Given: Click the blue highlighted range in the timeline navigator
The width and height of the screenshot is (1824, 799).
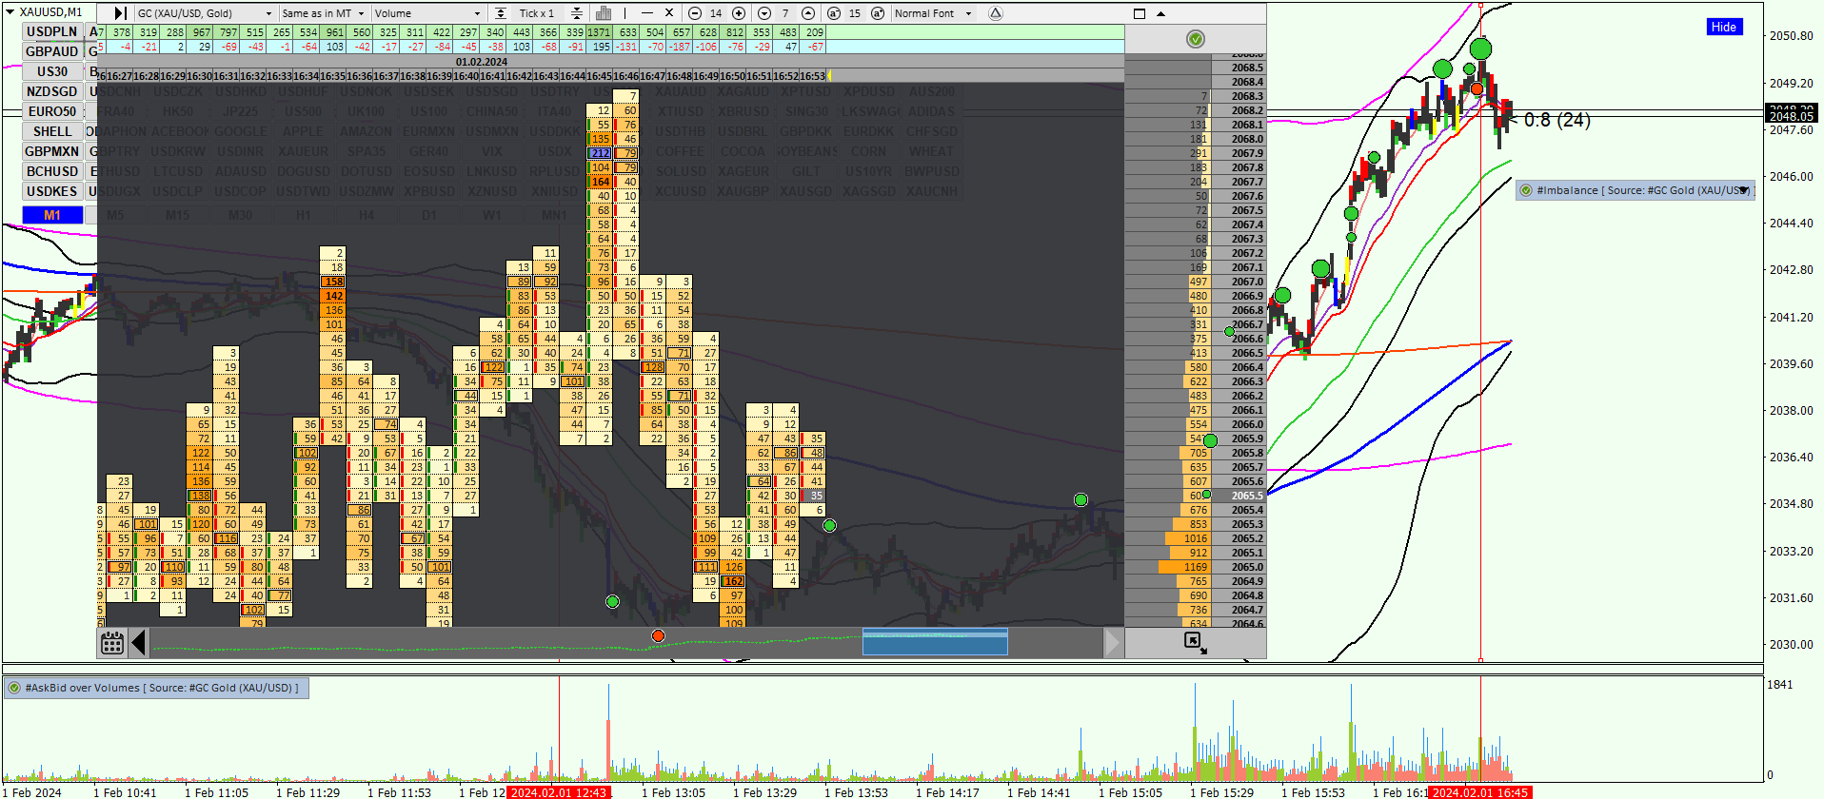Looking at the screenshot, I should pos(935,642).
